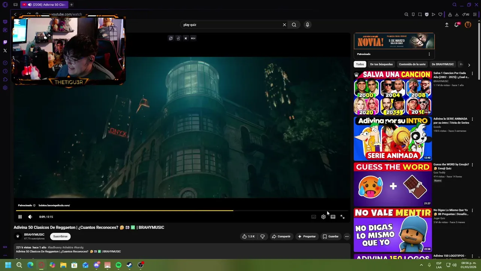This screenshot has height=271, width=481.
Task: Open X in the Opera sidebar
Action: pos(5,50)
